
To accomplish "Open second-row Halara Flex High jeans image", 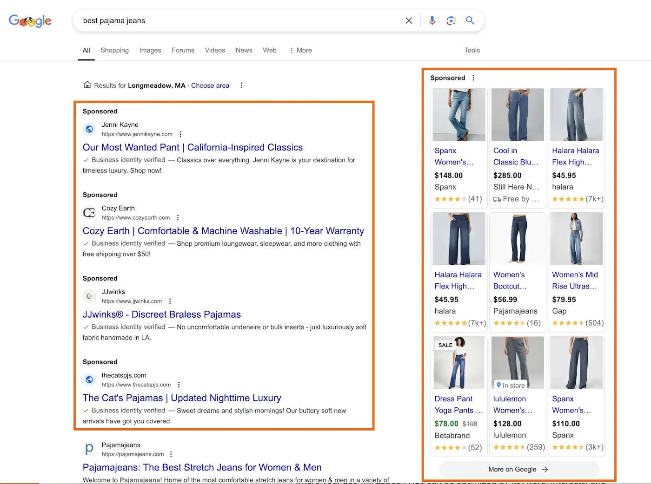I will [x=459, y=239].
